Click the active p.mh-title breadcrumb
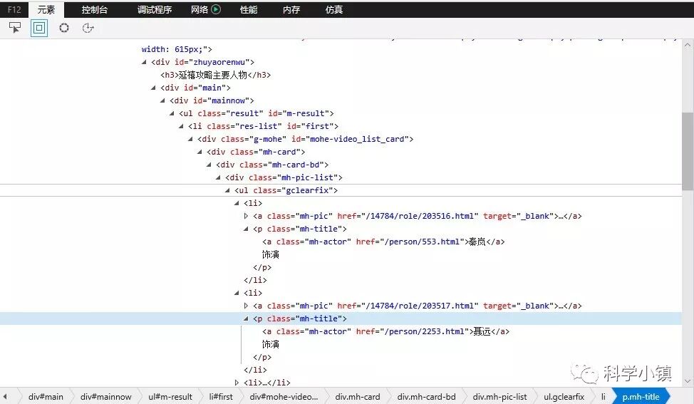 pos(641,396)
